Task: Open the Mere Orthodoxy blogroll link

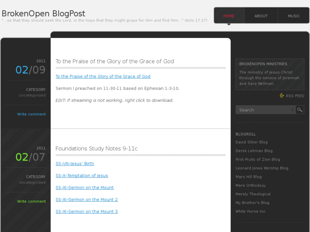Action: point(251,186)
